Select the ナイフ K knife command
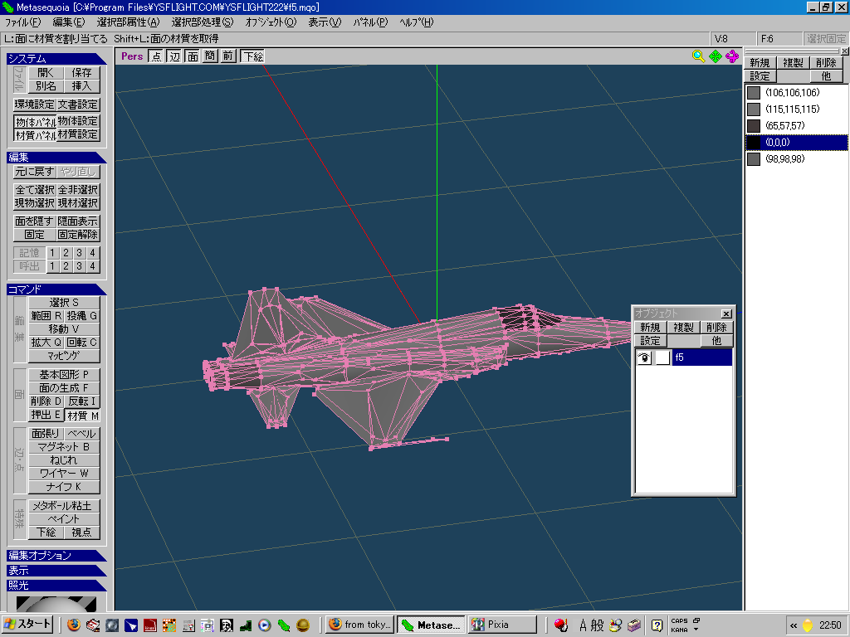850x637 pixels. click(64, 487)
